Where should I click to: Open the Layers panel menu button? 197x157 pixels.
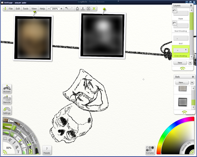click(x=190, y=63)
